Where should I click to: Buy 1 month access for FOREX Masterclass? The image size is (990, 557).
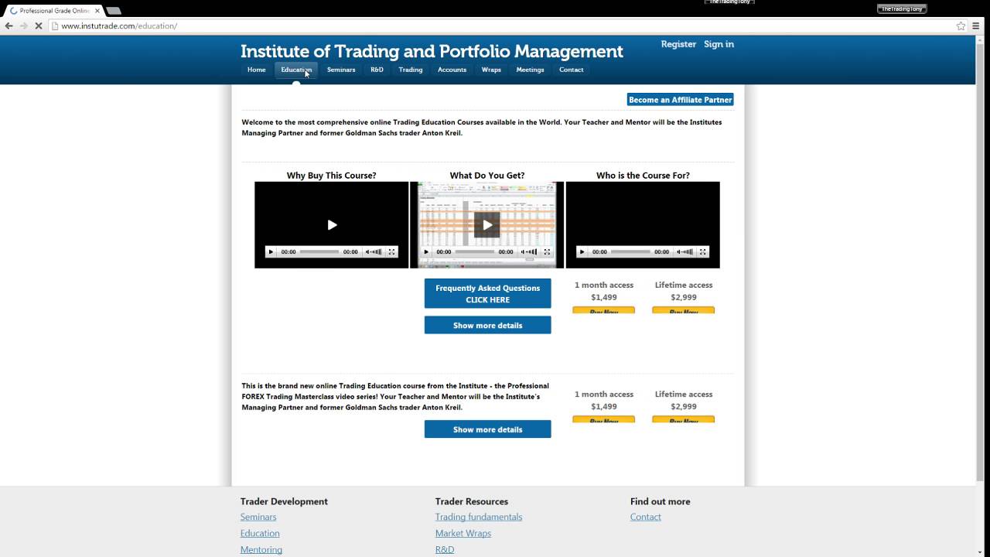click(604, 419)
